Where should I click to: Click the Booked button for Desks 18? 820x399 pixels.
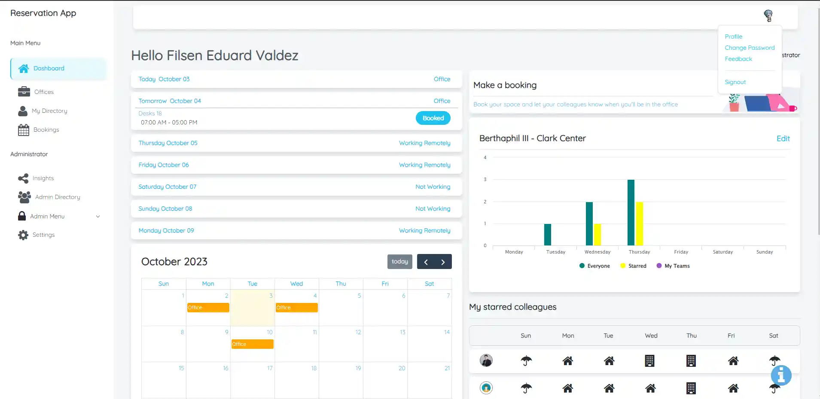click(x=433, y=118)
